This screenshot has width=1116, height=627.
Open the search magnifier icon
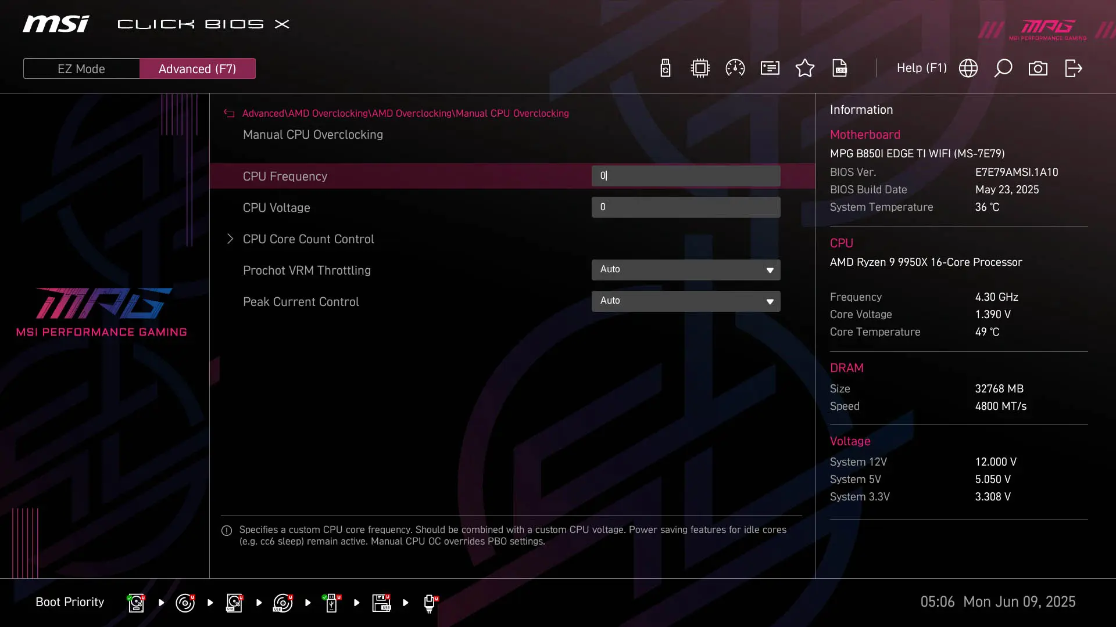coord(1003,68)
